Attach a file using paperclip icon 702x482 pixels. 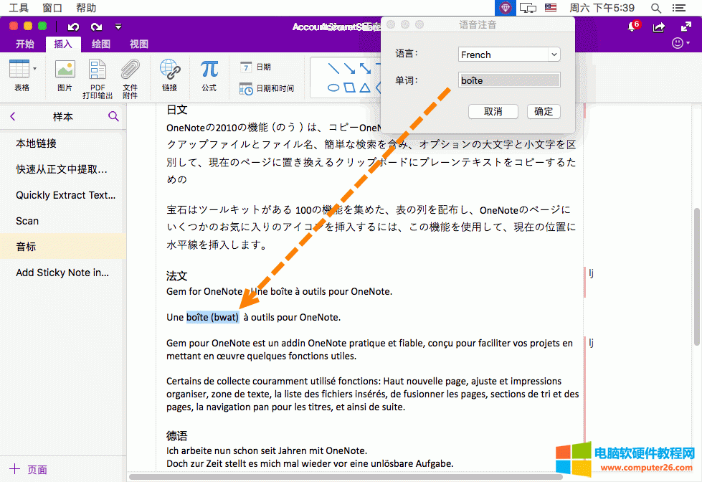pos(130,70)
